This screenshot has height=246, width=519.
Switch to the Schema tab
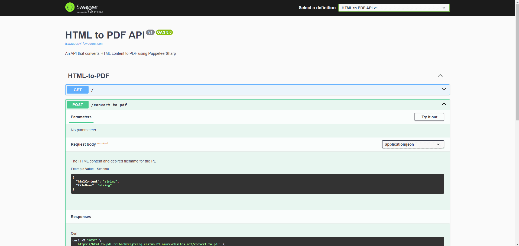tap(103, 169)
